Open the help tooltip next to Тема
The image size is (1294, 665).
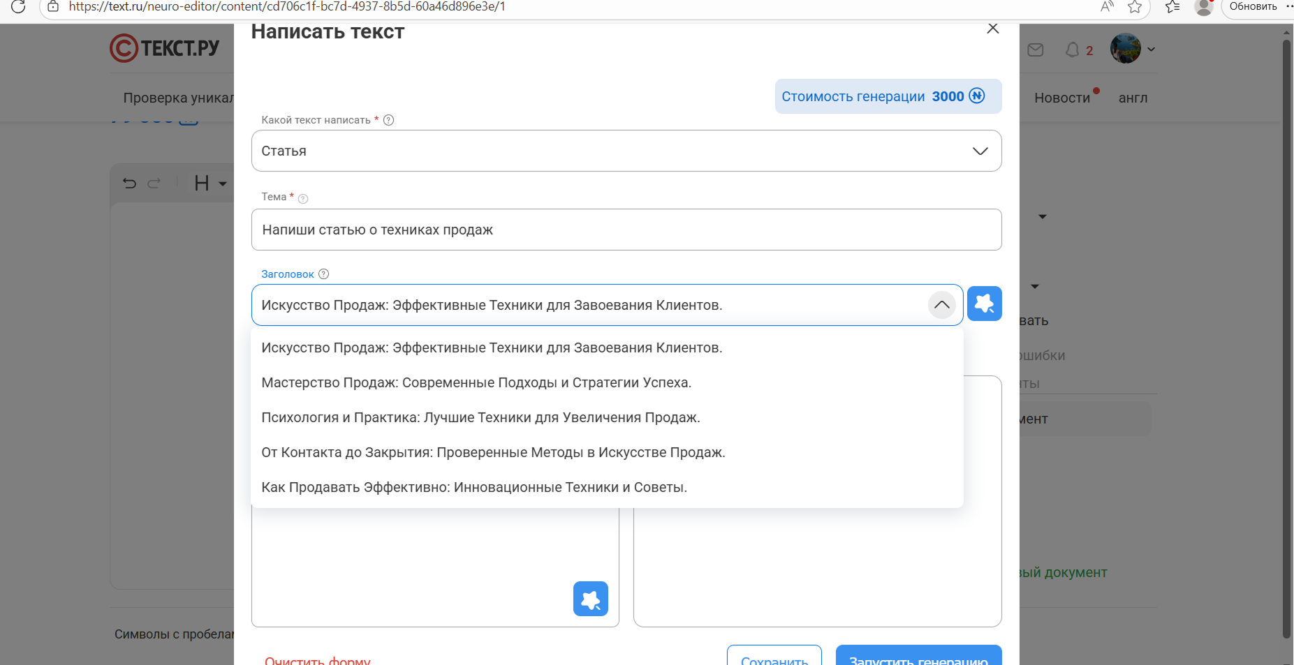tap(303, 198)
